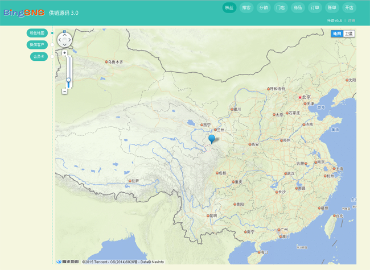Zoom out with the minus button
Image resolution: width=370 pixels, height=270 pixels.
tap(64, 91)
